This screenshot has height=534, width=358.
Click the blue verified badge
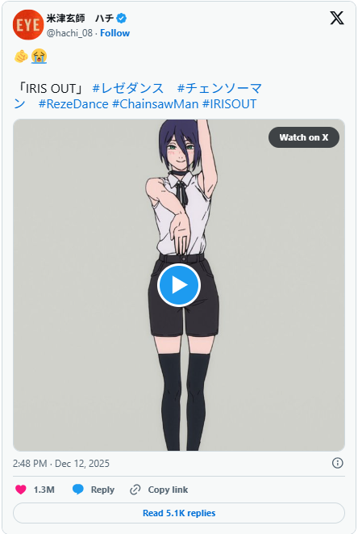pos(122,18)
